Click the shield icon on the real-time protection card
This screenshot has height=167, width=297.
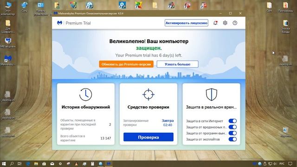212,94
